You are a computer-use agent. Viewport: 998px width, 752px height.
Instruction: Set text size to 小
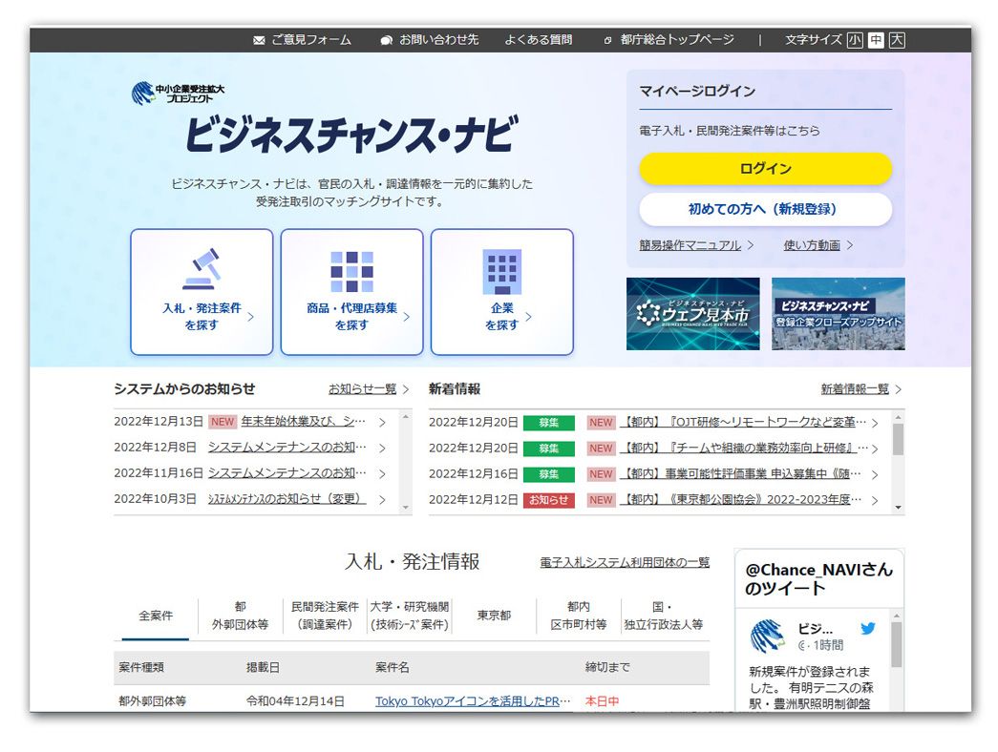854,40
